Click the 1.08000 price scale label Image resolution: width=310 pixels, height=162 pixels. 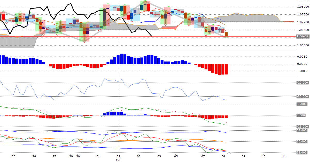pyautogui.click(x=302, y=7)
